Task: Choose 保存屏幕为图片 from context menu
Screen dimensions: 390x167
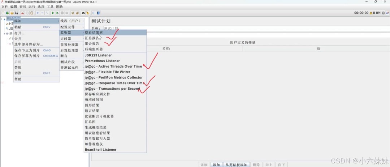Action: pyautogui.click(x=36, y=56)
